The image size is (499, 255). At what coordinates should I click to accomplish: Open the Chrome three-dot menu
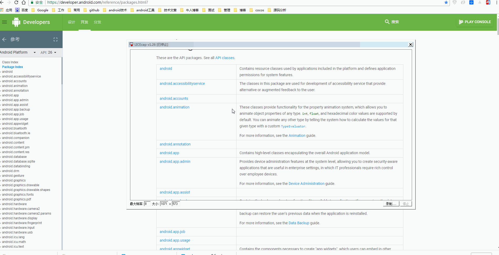[x=497, y=2]
